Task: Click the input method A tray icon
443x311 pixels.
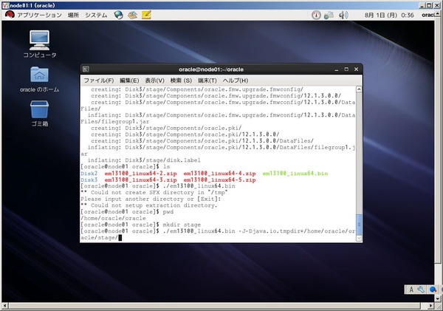Action: coord(411,290)
